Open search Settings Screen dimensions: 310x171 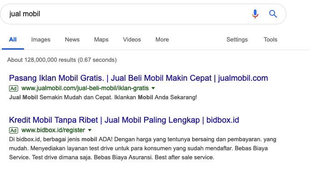tap(237, 40)
